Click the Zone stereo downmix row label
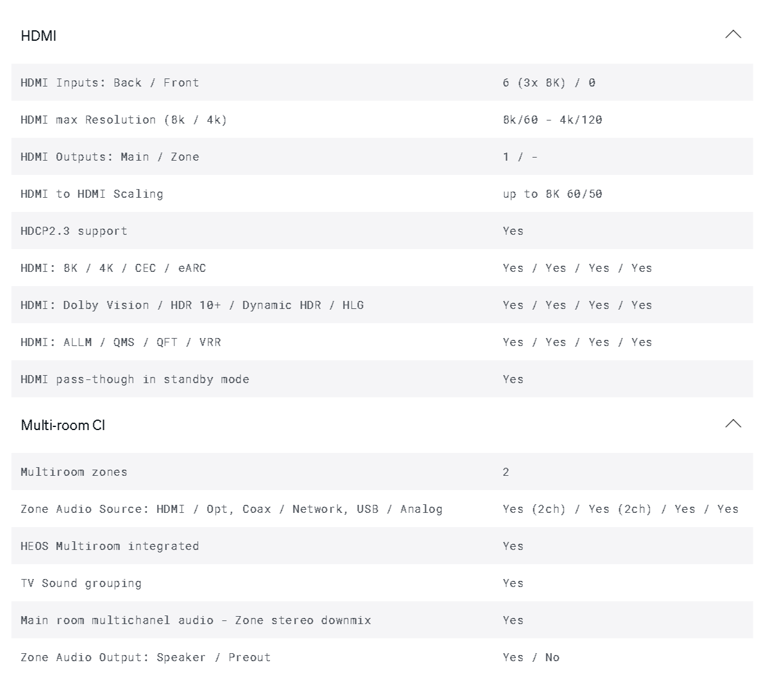The image size is (759, 689). (196, 620)
